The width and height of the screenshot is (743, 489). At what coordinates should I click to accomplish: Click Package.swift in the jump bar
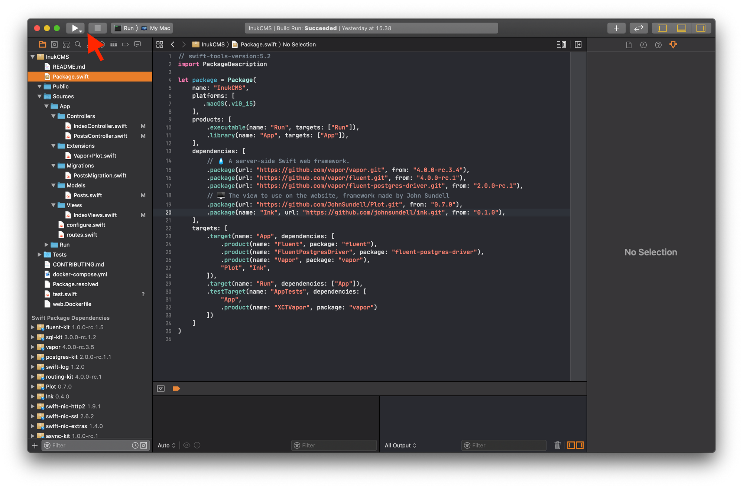click(x=254, y=45)
